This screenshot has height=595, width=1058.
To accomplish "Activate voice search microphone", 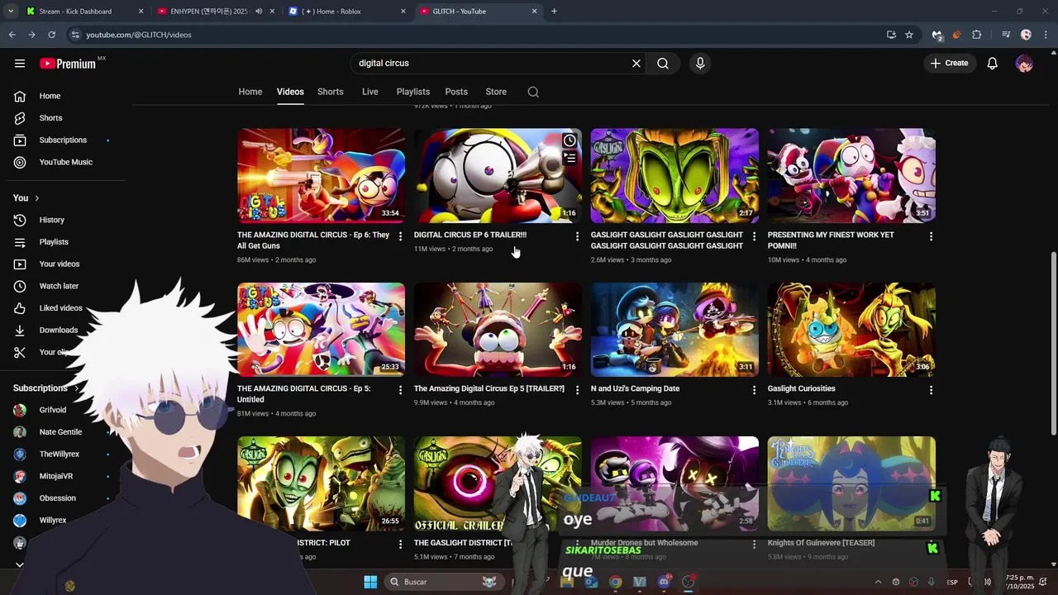I will (700, 64).
